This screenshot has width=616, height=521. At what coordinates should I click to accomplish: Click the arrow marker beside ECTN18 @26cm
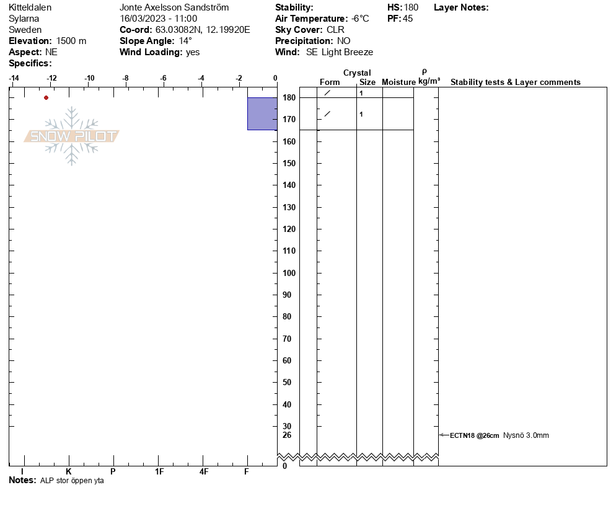444,435
